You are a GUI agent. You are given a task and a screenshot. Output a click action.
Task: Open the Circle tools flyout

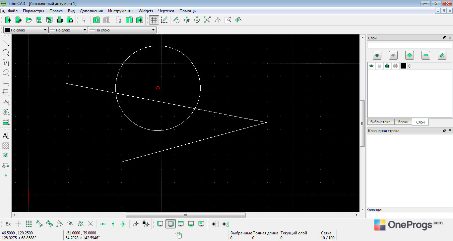point(6,53)
